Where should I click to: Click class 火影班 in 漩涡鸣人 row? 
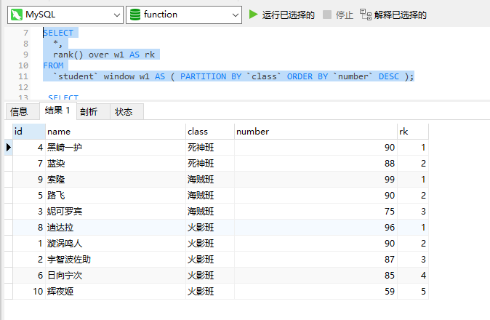tap(210, 243)
